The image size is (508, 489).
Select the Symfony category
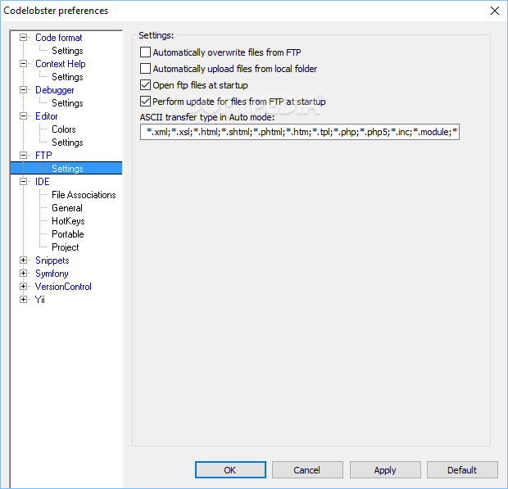coord(52,274)
